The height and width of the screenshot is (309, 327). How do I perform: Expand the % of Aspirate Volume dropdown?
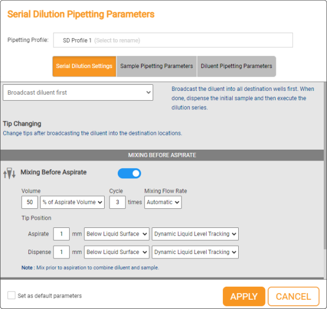pos(72,202)
